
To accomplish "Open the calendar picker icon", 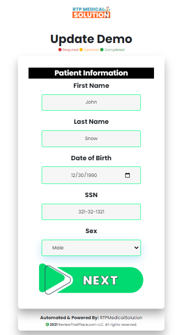I will (128, 175).
